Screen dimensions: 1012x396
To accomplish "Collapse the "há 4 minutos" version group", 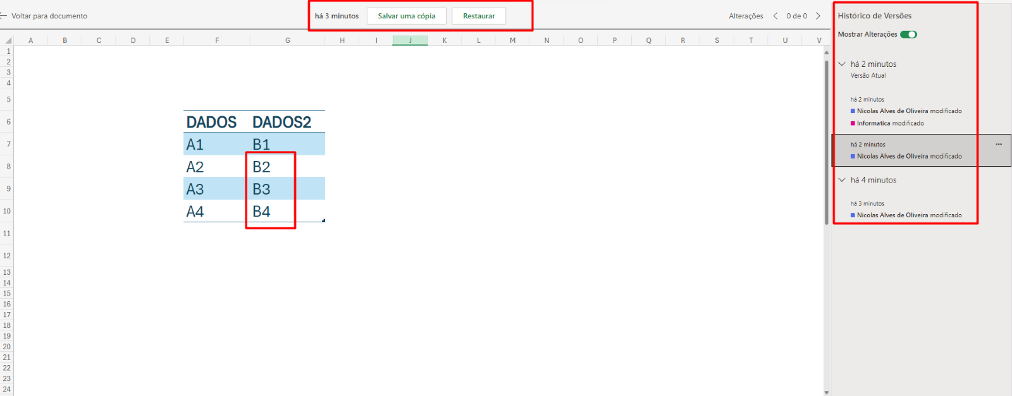I will point(842,180).
